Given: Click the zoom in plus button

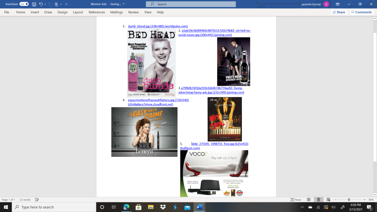Looking at the screenshot, I should point(364,199).
